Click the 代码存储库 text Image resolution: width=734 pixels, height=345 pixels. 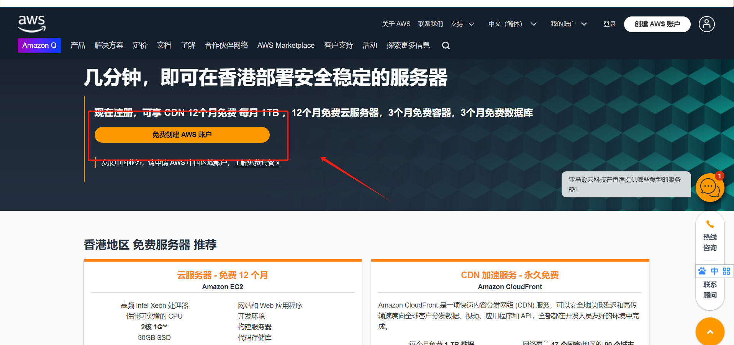pos(255,338)
